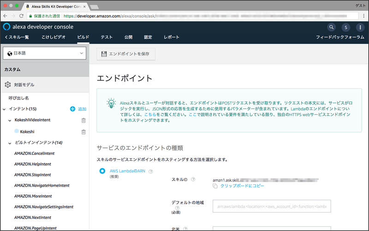Click the browser back arrow
Image resolution: width=369 pixels, height=231 pixels.
click(x=5, y=16)
